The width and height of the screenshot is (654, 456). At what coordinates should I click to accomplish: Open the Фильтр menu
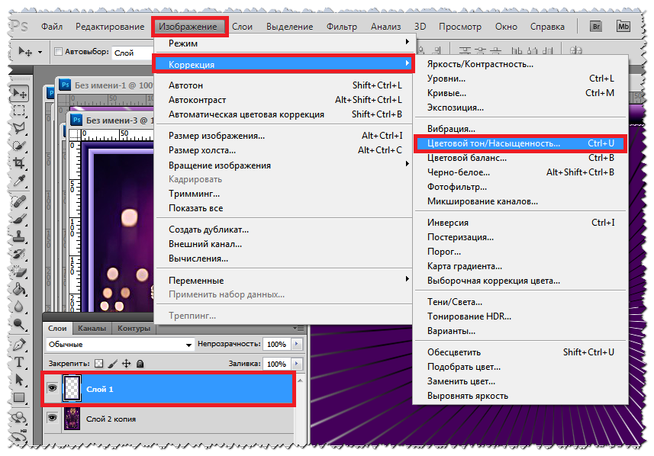tap(342, 27)
